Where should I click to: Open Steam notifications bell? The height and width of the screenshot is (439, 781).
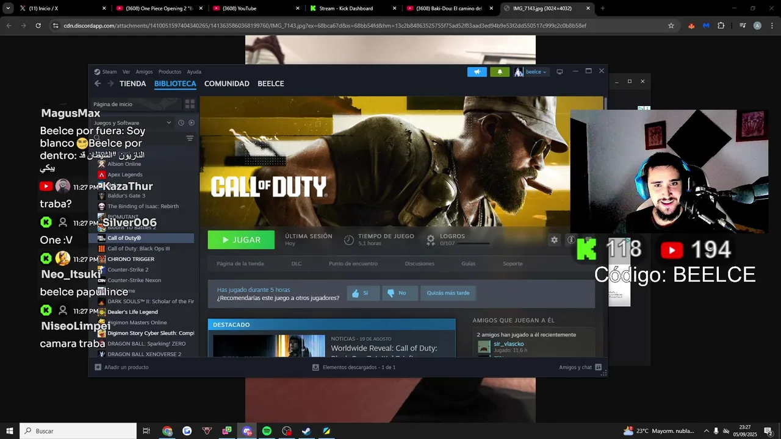pos(500,72)
